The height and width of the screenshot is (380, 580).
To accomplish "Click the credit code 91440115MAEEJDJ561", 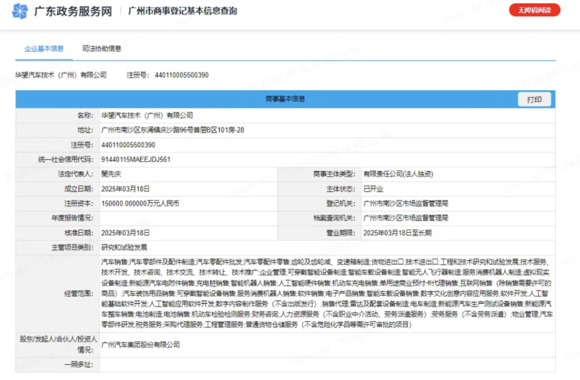I will (x=136, y=159).
